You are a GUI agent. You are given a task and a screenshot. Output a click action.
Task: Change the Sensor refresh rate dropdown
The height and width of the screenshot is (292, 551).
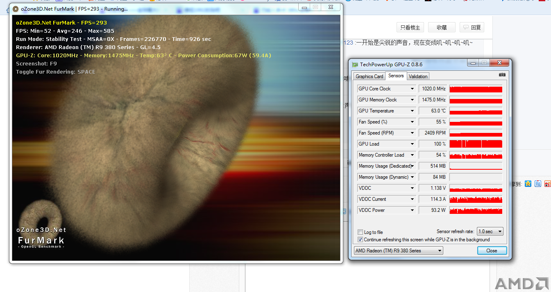(490, 231)
